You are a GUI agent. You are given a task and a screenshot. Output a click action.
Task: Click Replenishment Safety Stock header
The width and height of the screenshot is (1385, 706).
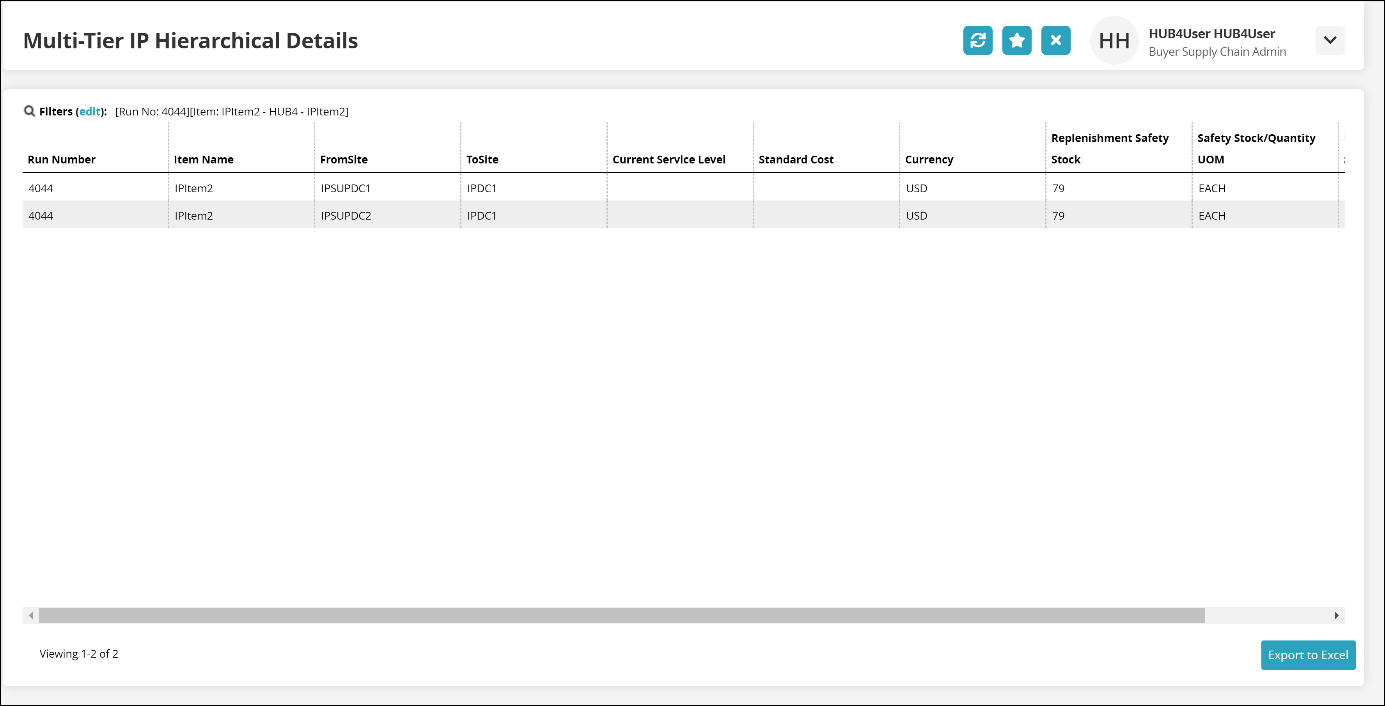pyautogui.click(x=1109, y=148)
